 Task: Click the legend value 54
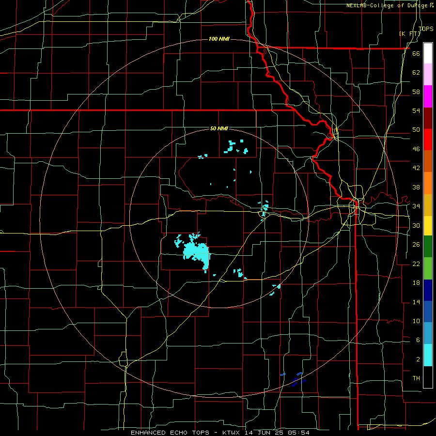coord(416,110)
